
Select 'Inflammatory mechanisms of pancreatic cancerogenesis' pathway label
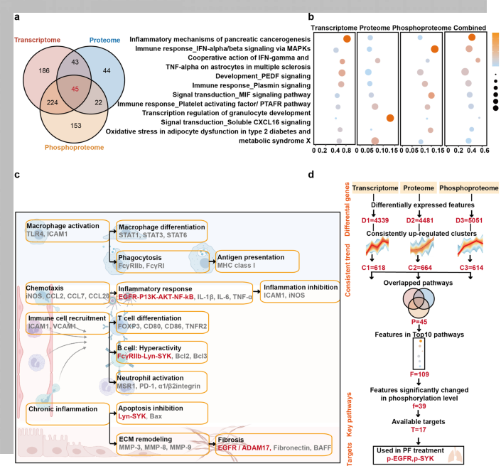pos(220,39)
